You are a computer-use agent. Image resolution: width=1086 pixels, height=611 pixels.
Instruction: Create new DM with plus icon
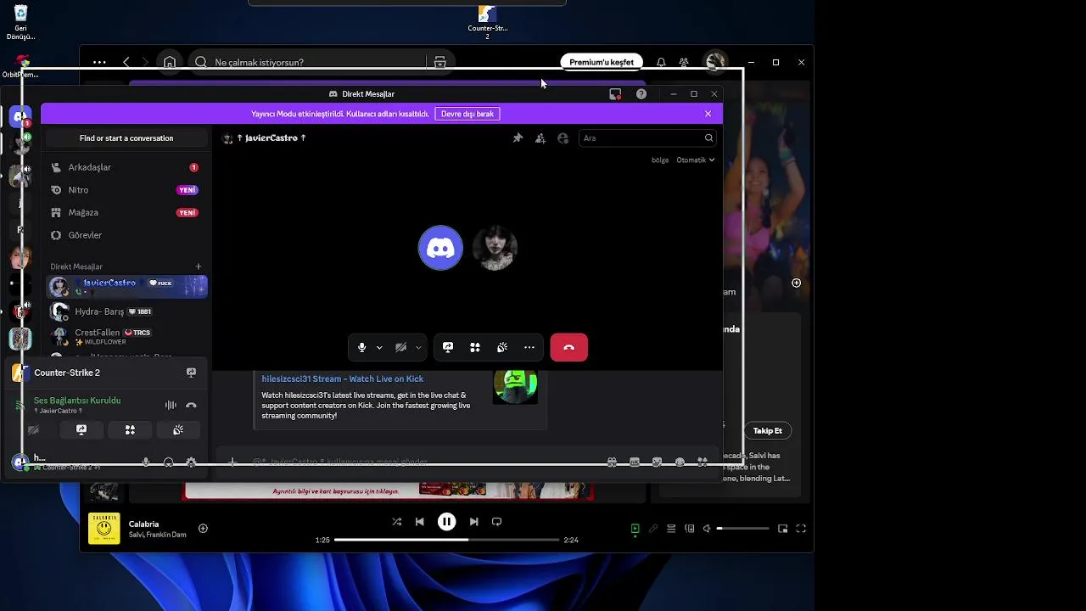[199, 266]
